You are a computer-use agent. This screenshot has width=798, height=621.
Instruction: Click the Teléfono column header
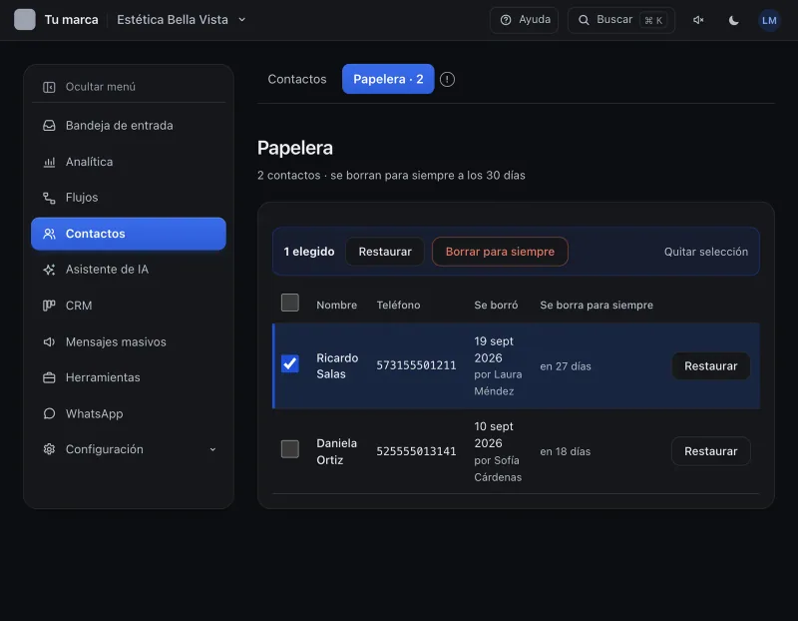pyautogui.click(x=398, y=306)
